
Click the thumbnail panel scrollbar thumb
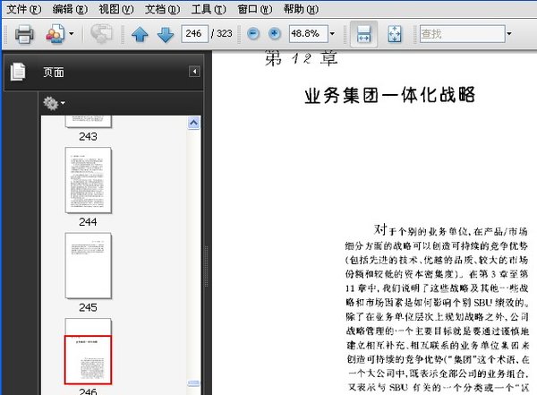point(194,383)
